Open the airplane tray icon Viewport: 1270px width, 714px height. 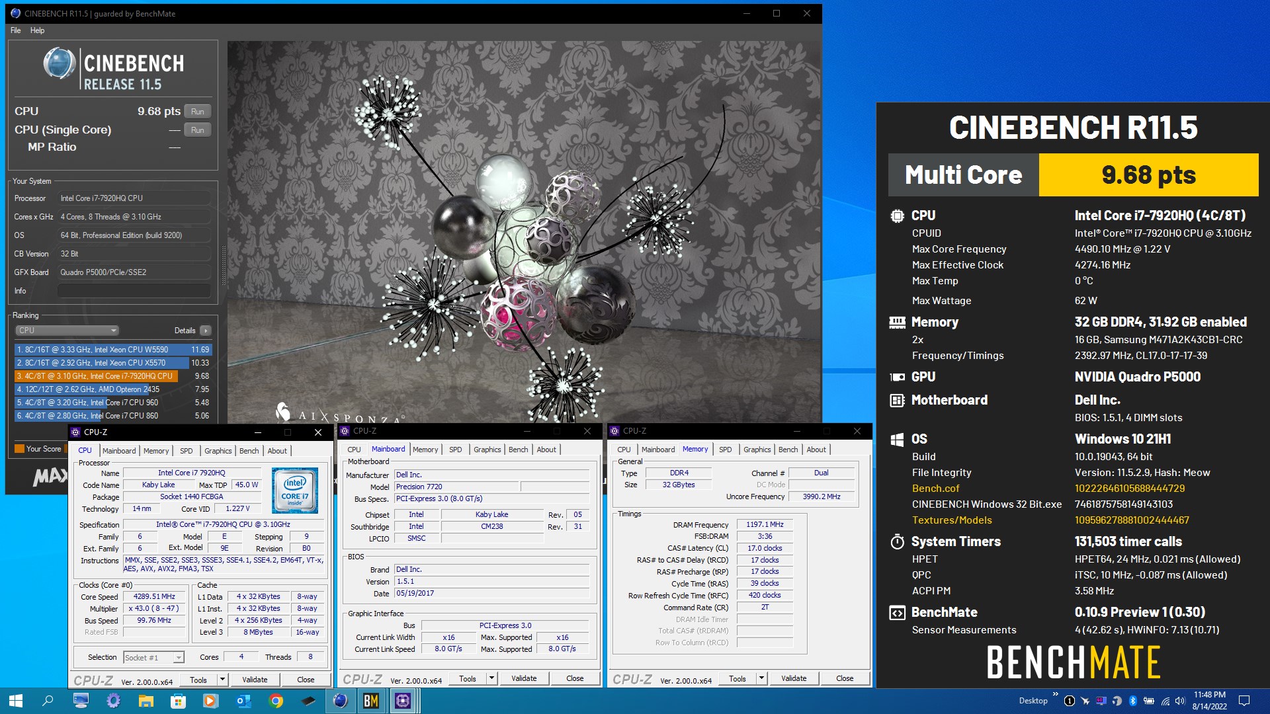tap(1085, 701)
